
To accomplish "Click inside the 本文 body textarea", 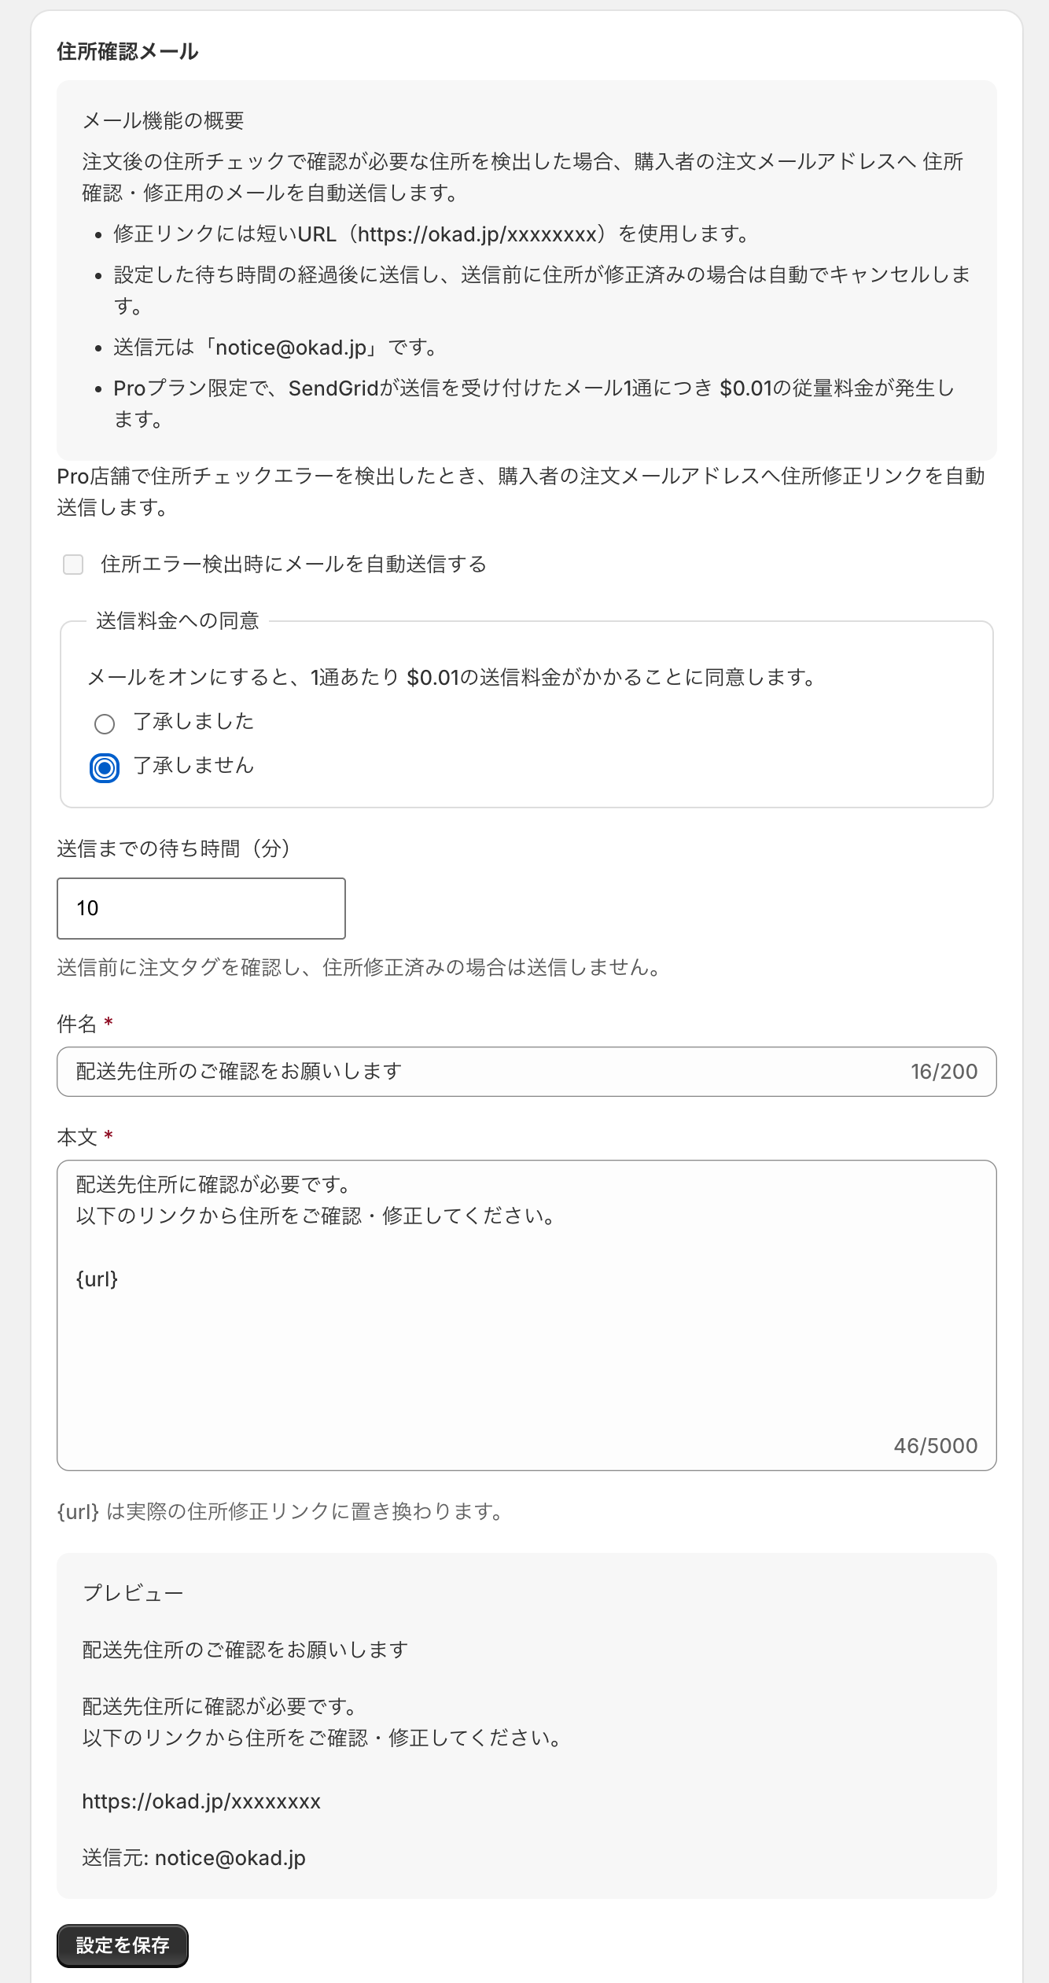I will pyautogui.click(x=527, y=1315).
